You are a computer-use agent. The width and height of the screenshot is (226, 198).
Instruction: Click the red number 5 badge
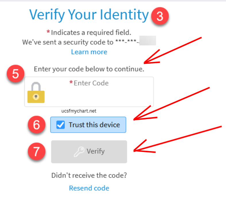coord(16,73)
